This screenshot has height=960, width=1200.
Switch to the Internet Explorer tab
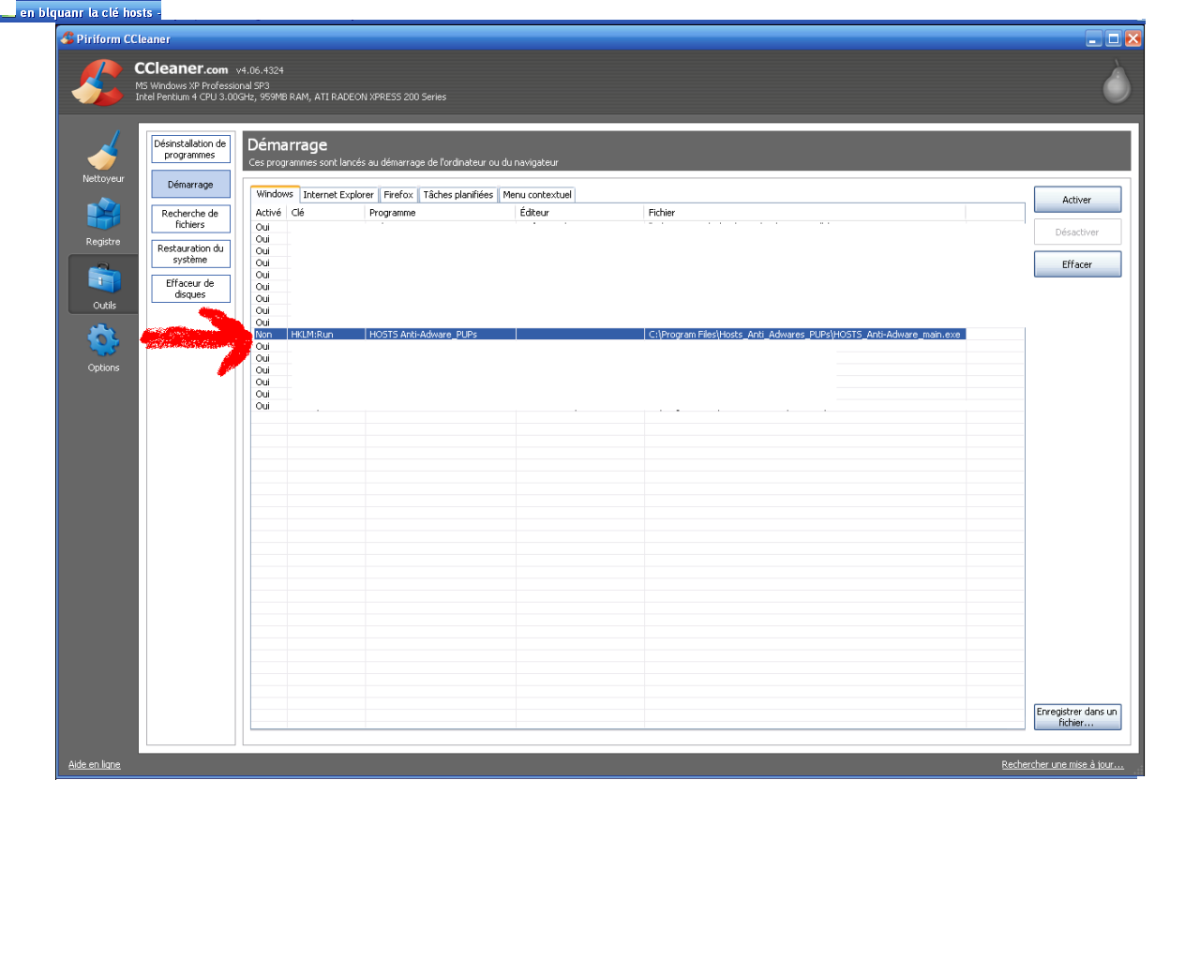click(338, 195)
